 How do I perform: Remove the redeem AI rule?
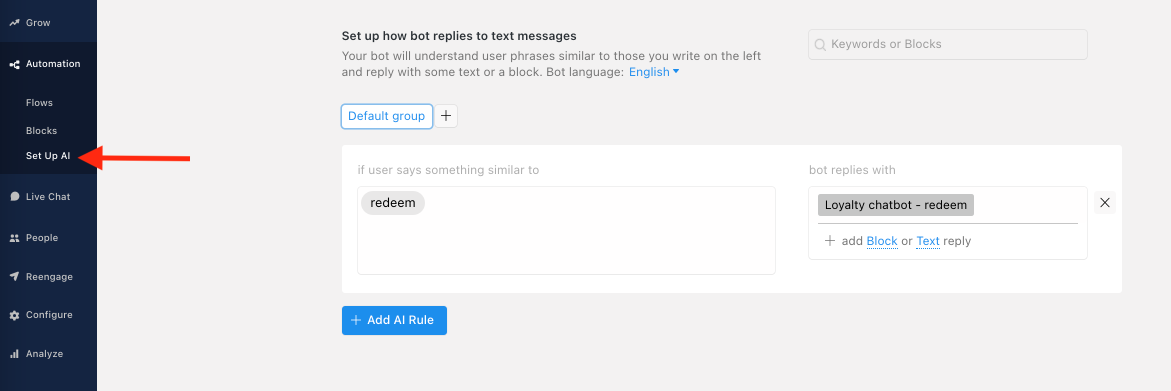[1105, 202]
